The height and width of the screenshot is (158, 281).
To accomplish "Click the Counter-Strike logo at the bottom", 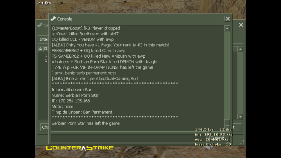I will [x=80, y=148].
